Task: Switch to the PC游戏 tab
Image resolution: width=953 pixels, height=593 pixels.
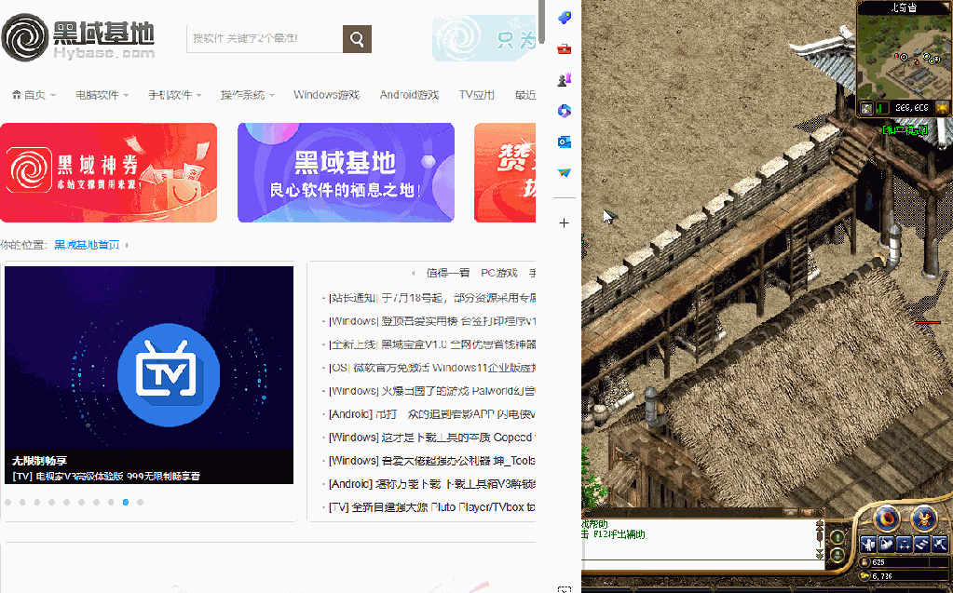Action: (499, 273)
